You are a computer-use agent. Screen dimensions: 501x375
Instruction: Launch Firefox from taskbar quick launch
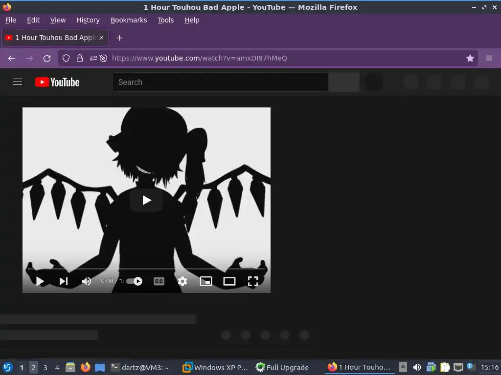click(85, 367)
